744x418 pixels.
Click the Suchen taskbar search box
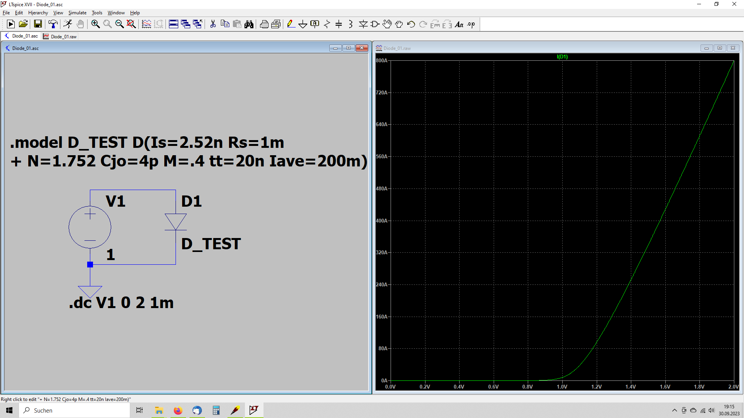click(74, 410)
